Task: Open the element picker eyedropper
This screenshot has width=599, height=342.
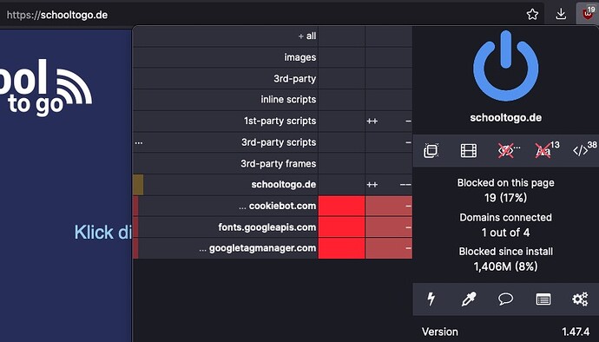Action: 469,299
